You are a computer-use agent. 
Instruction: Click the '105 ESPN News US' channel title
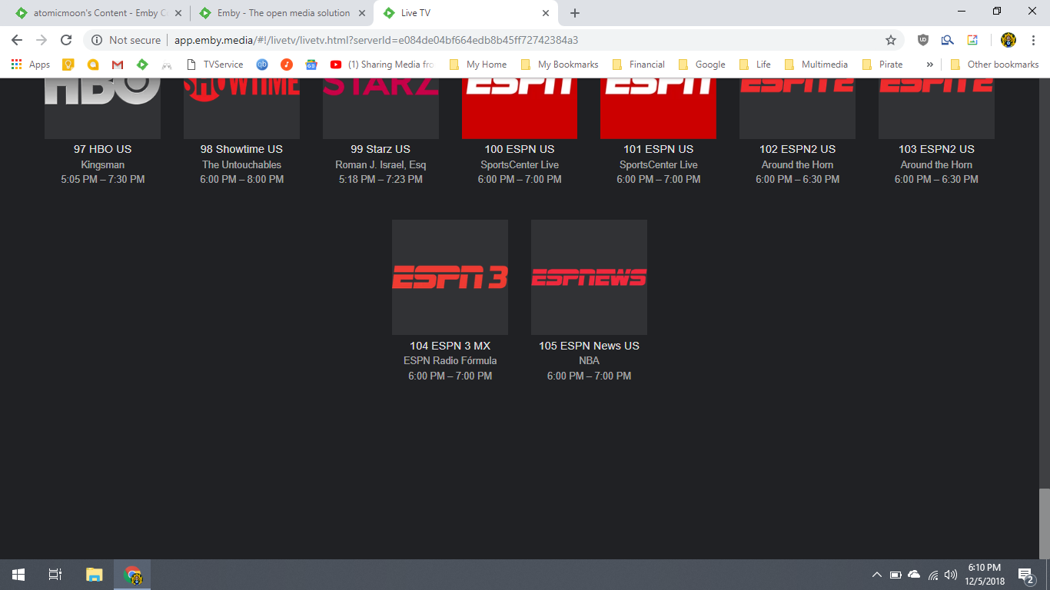(x=589, y=346)
